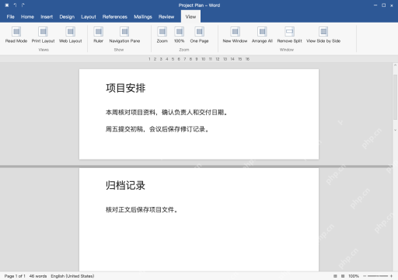
Task: Click the zoom slider track
Action: 378,276
